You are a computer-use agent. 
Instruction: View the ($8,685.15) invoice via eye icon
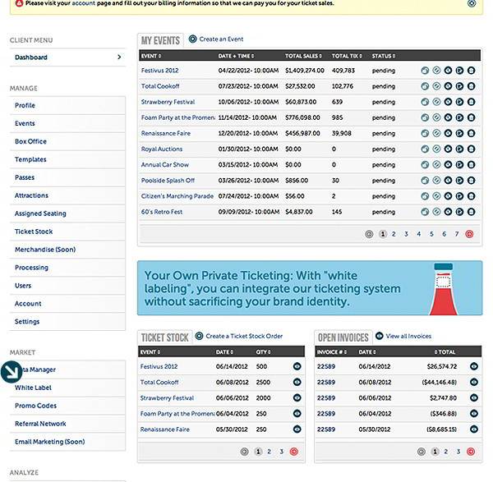coord(474,429)
